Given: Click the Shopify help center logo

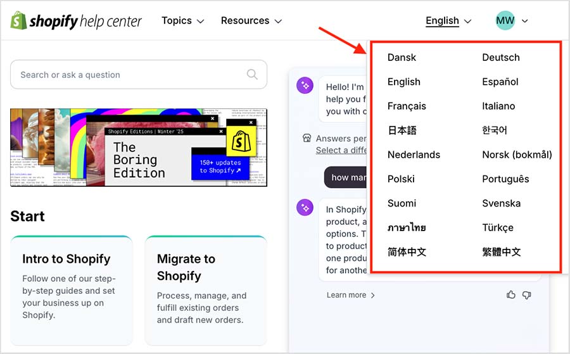Looking at the screenshot, I should pyautogui.click(x=76, y=21).
